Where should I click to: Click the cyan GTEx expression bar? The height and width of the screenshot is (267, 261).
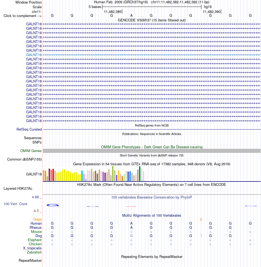point(82,176)
